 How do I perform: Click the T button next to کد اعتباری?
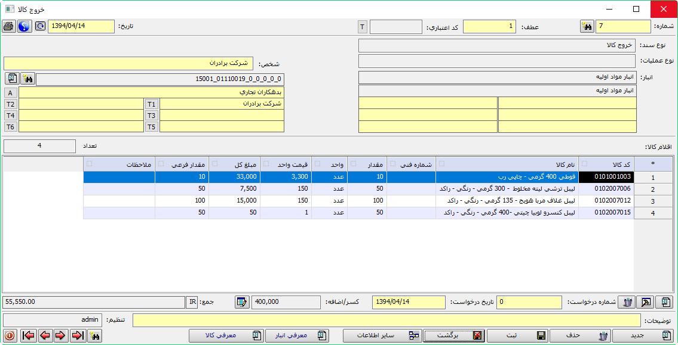362,27
